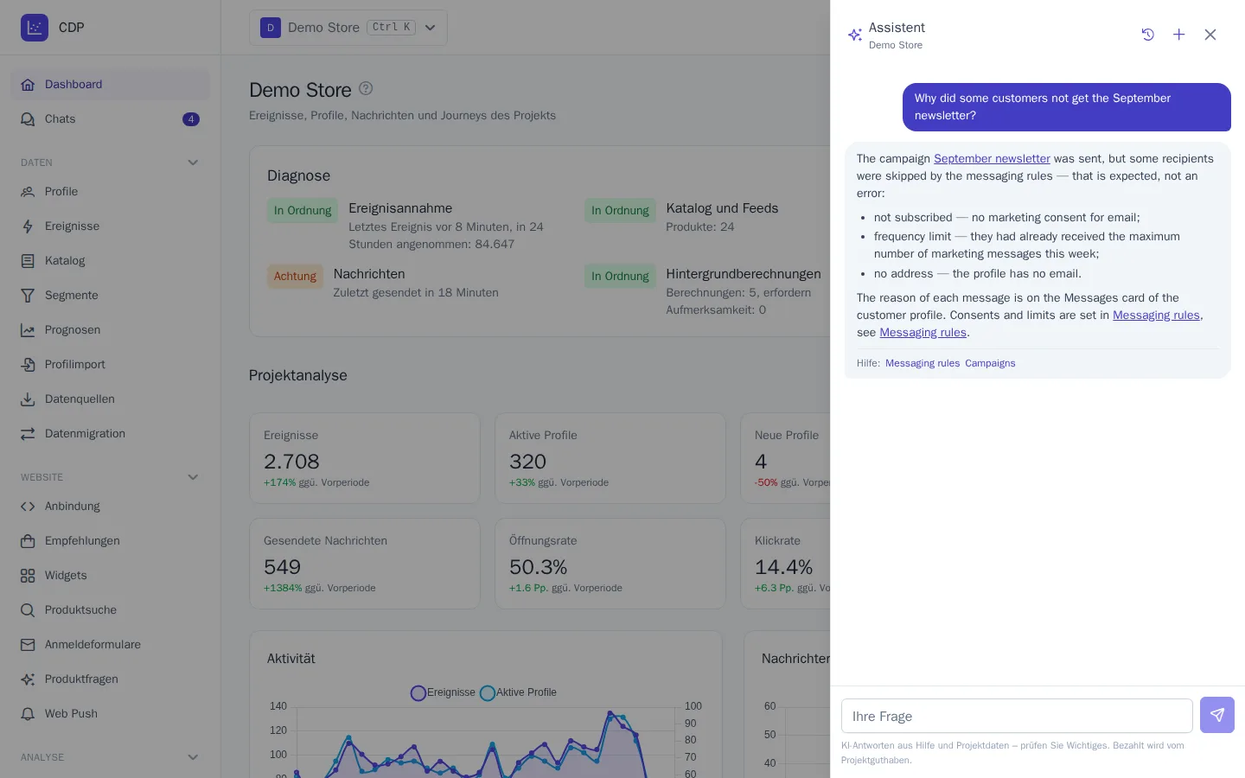The image size is (1245, 778).
Task: Click the Demo Store help question icon
Action: pyautogui.click(x=366, y=88)
